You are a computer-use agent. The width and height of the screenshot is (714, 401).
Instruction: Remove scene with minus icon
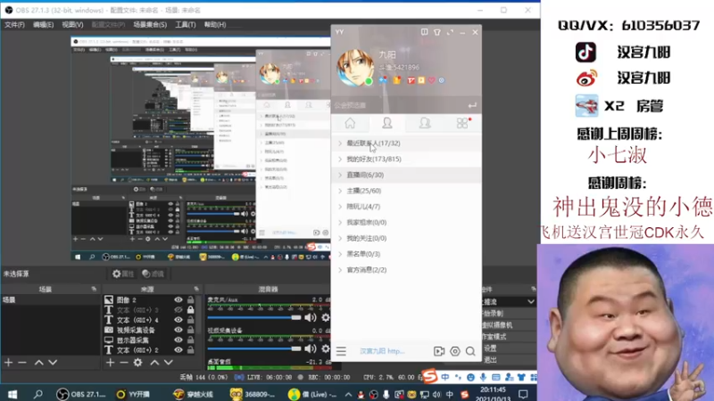point(21,363)
